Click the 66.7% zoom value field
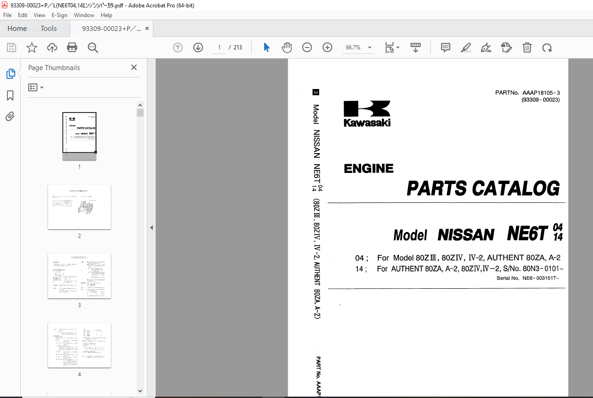Screen dimensions: 593x398 [x=353, y=48]
